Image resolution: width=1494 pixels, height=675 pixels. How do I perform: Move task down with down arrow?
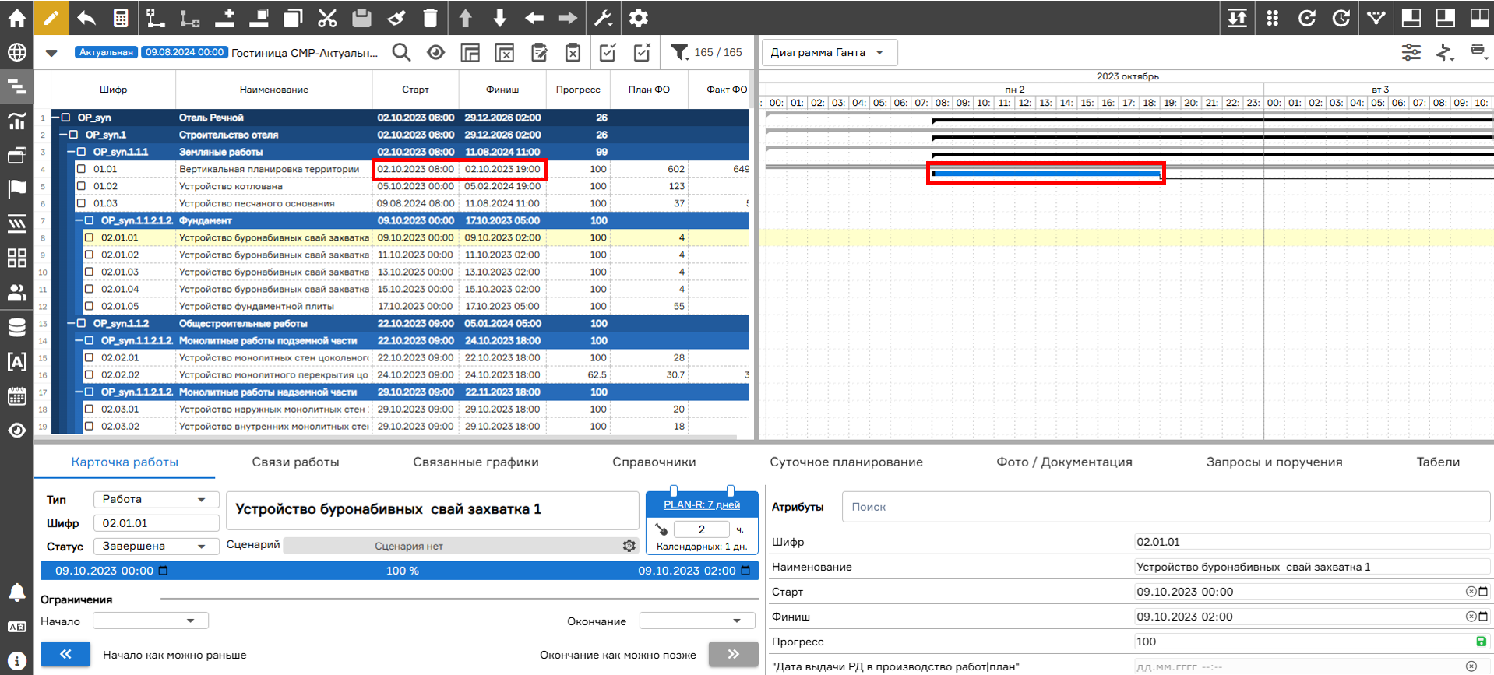499,17
